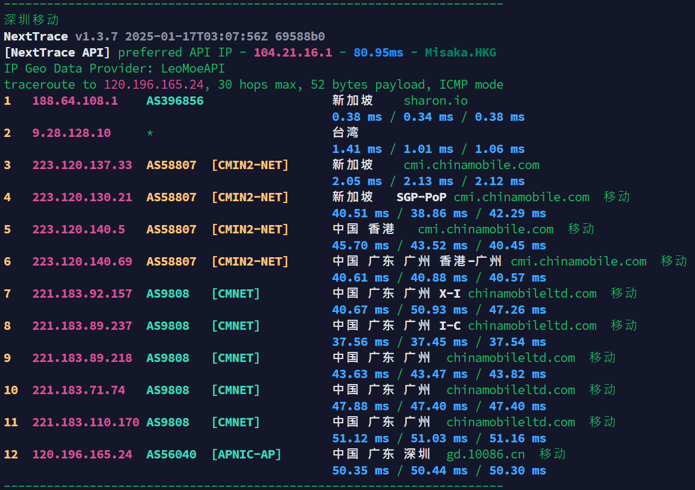
Task: Click the API latency 80.95ms
Action: 378,52
